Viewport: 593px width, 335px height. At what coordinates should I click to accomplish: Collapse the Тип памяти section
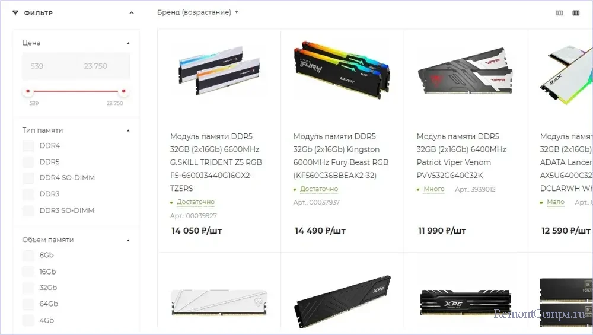click(128, 130)
